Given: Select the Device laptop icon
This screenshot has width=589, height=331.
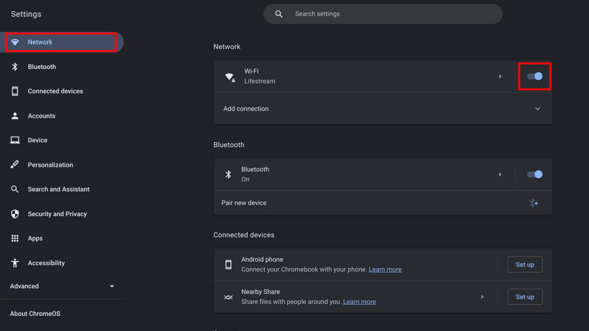Looking at the screenshot, I should click(14, 140).
